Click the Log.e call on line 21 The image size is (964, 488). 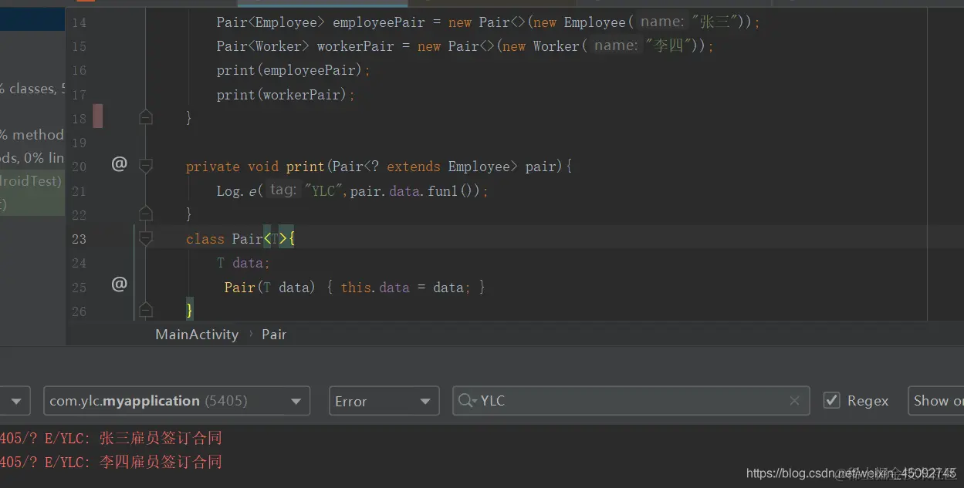pyautogui.click(x=353, y=190)
